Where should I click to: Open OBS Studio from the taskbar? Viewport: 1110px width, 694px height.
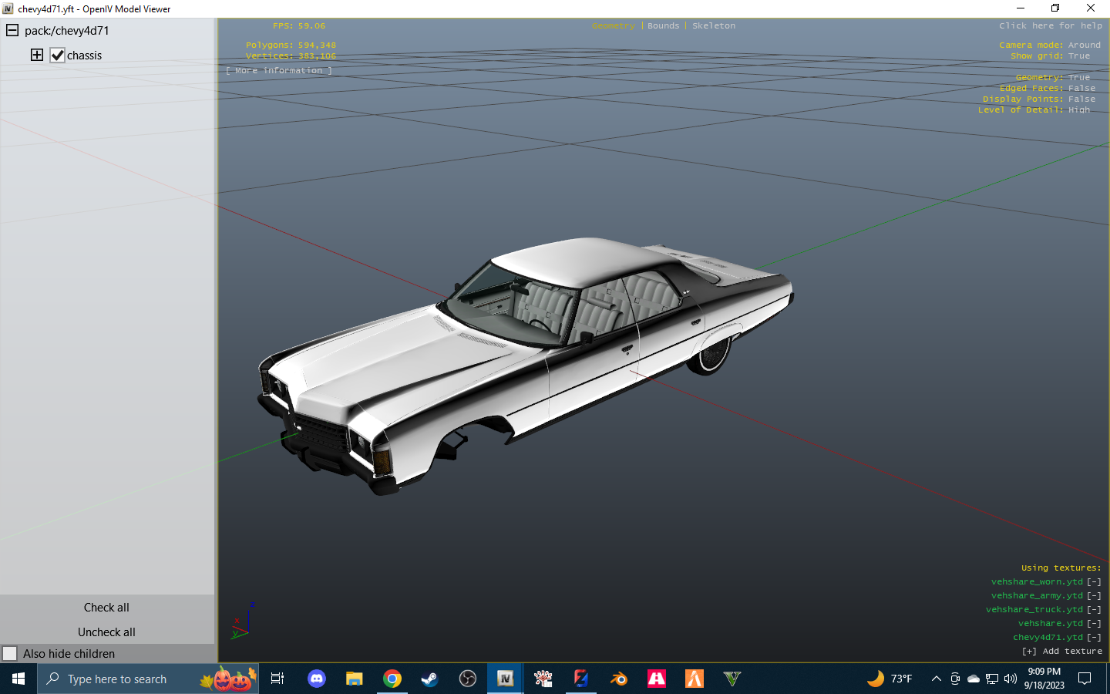pyautogui.click(x=467, y=679)
